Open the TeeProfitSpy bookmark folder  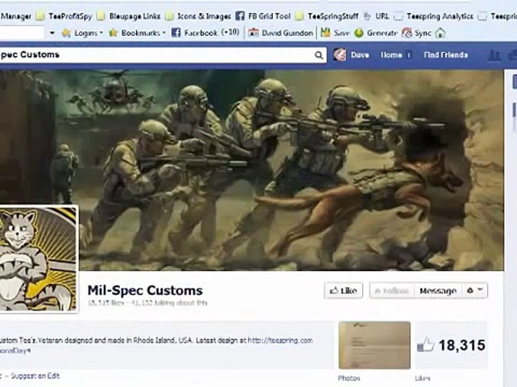[64, 16]
